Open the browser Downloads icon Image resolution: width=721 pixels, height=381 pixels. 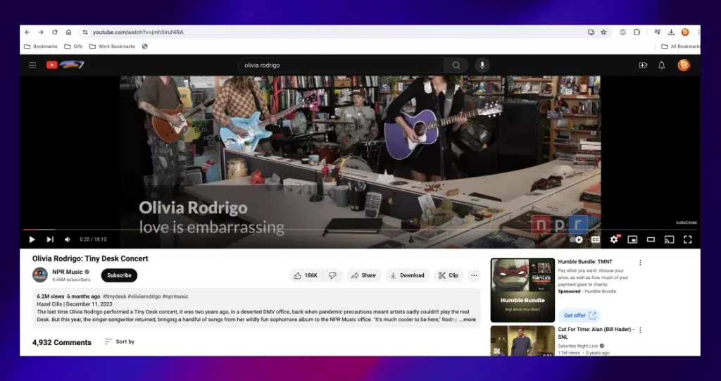click(x=671, y=32)
